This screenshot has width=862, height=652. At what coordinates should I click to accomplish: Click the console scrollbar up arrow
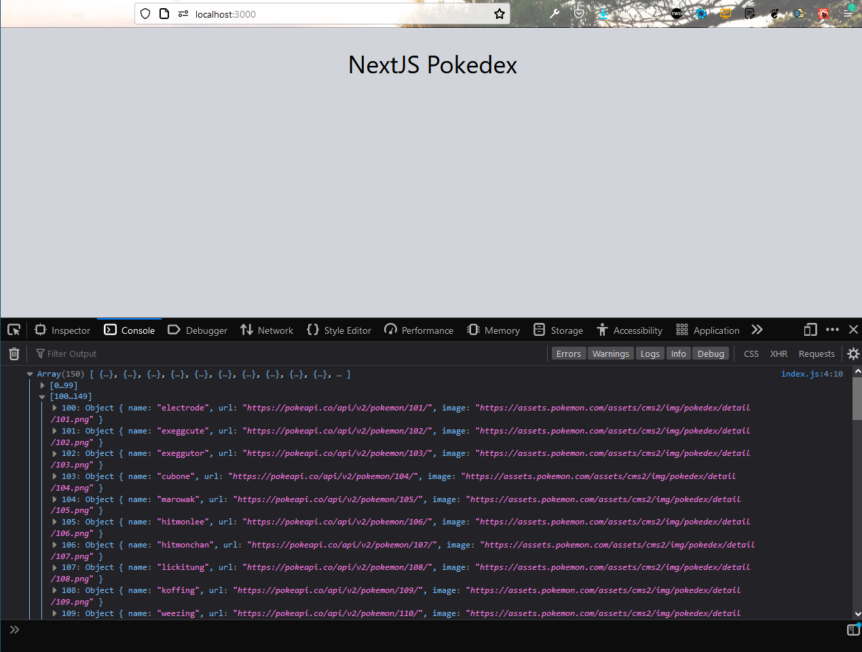coord(857,371)
